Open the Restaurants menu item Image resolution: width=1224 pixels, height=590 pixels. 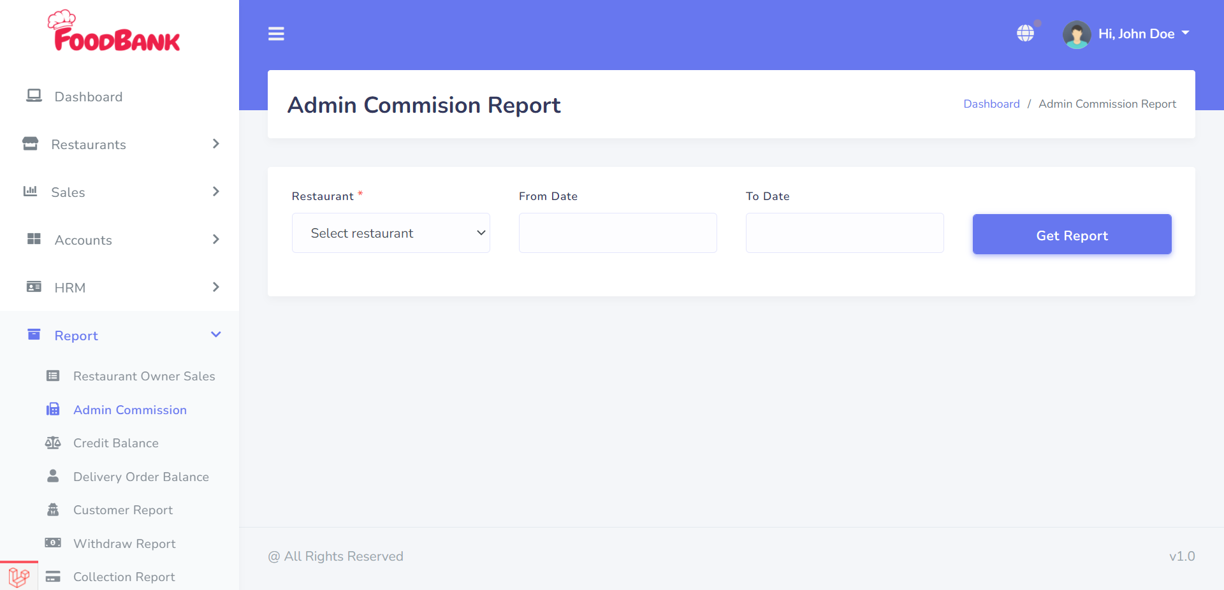pos(119,145)
